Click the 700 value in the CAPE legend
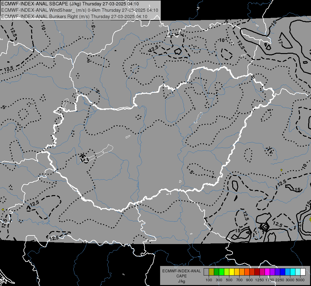This screenshot has width=311, height=286. (240, 280)
